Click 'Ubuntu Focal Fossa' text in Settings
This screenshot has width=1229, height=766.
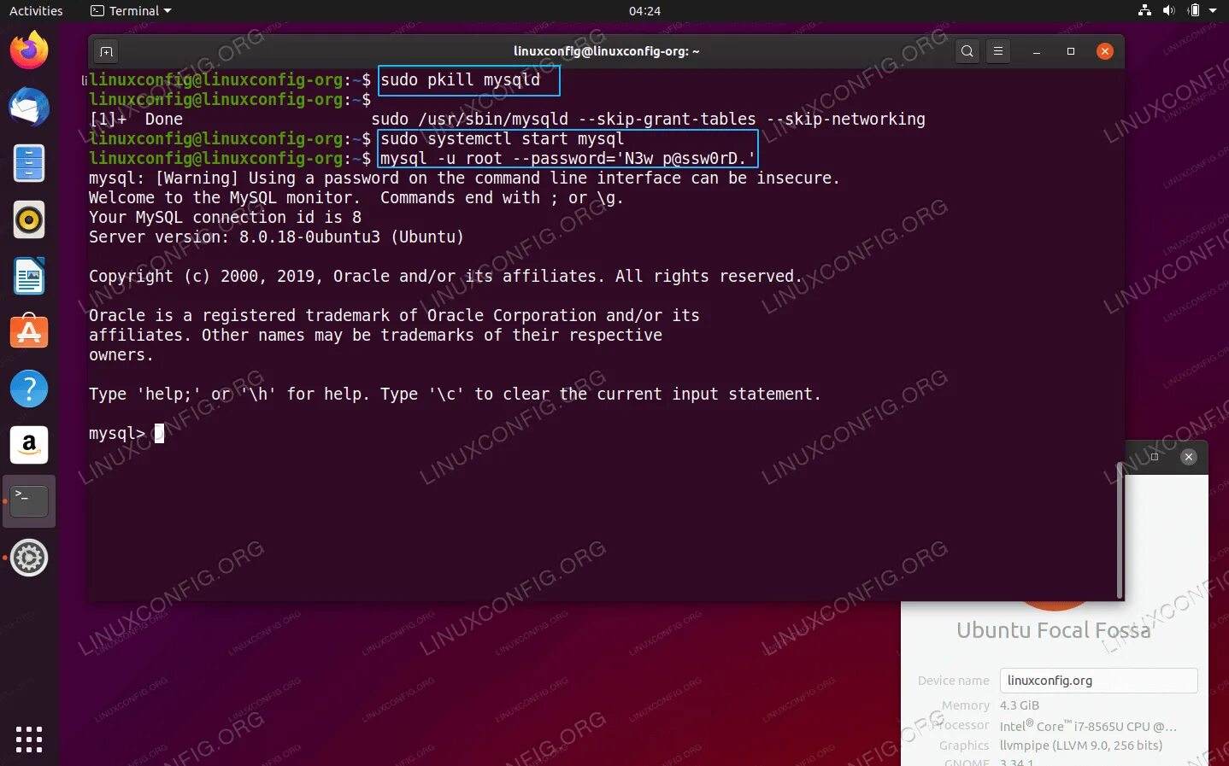click(1053, 630)
